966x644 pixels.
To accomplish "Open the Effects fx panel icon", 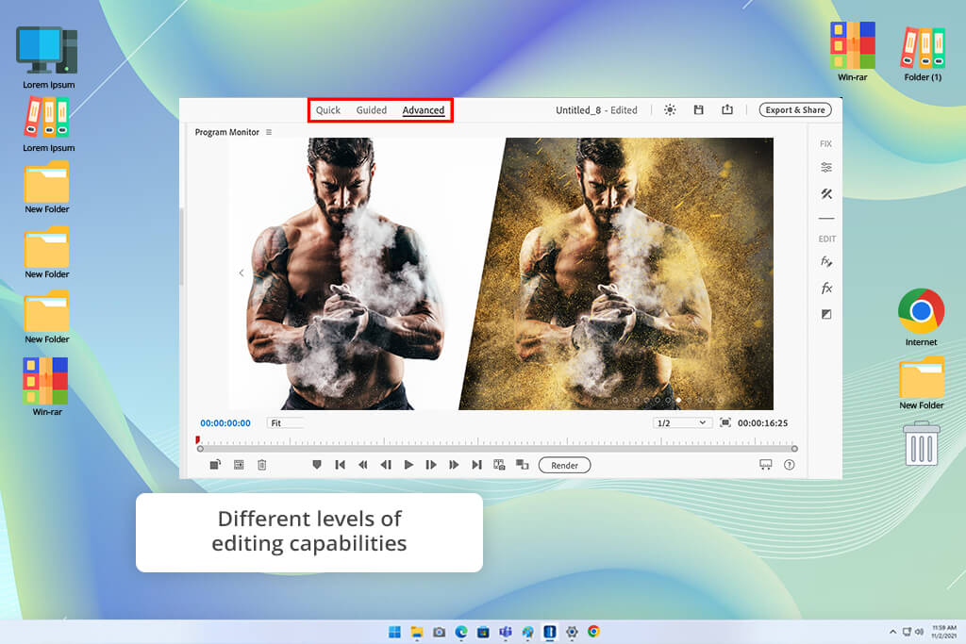I will pyautogui.click(x=826, y=288).
